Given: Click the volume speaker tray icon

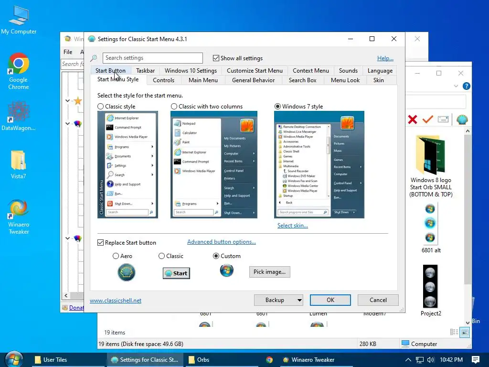Looking at the screenshot, I should point(431,360).
